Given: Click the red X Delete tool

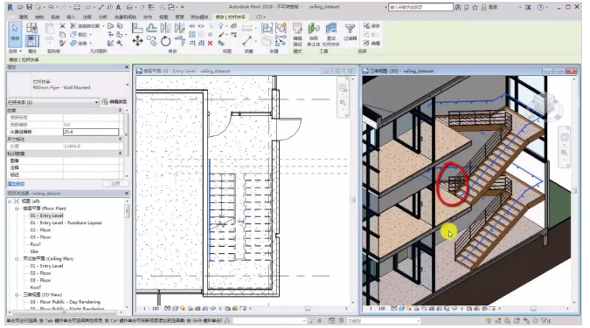Looking at the screenshot, I should click(210, 43).
